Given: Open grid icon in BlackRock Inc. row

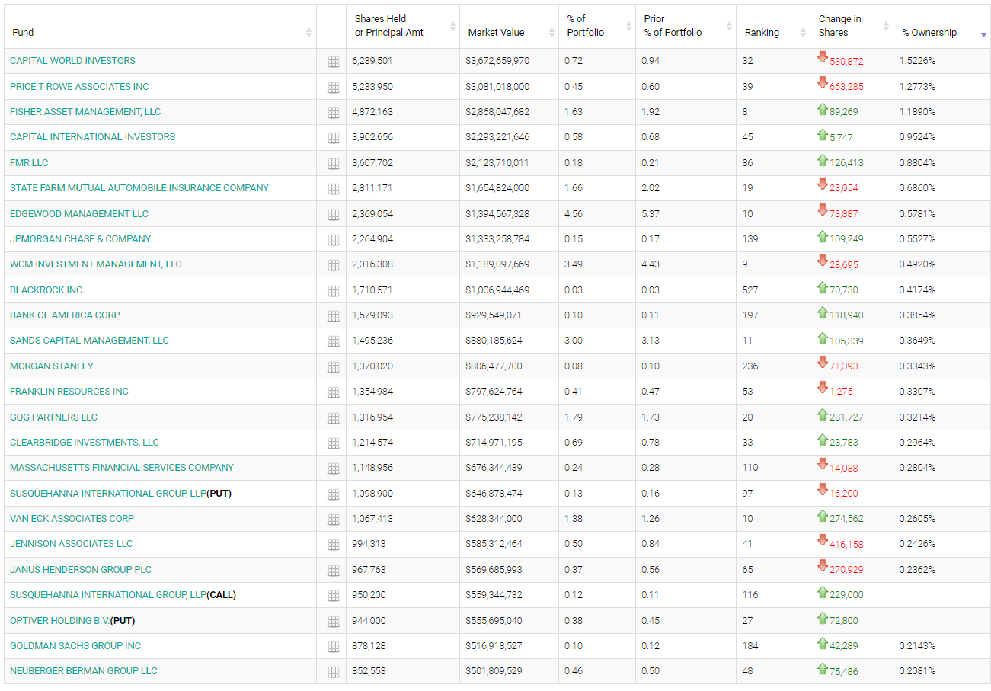Looking at the screenshot, I should [x=333, y=291].
